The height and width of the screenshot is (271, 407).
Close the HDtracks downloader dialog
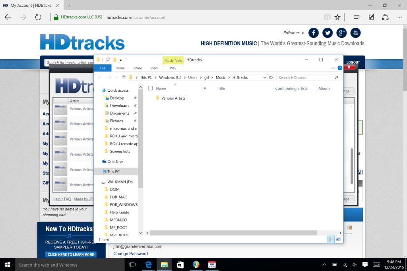click(349, 67)
